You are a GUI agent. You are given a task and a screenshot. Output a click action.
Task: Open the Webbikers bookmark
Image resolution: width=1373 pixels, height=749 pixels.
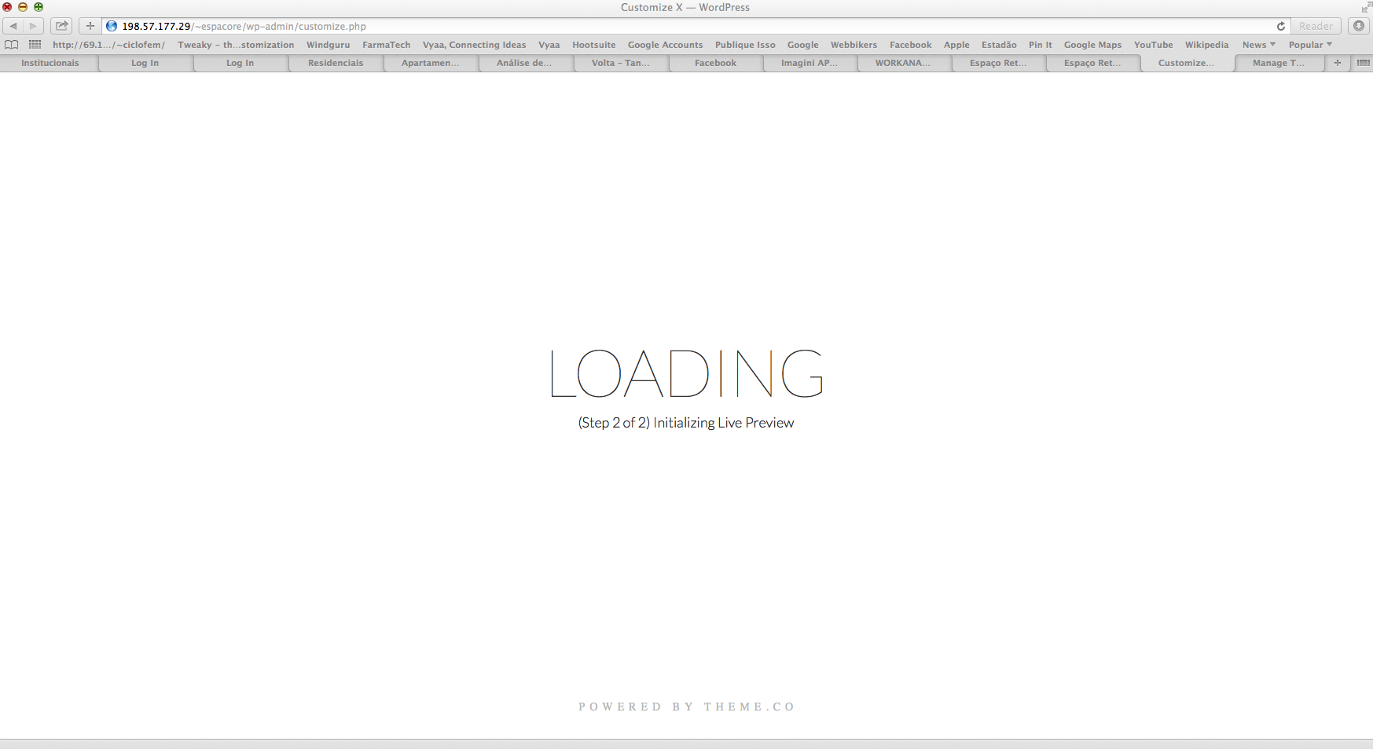[854, 45]
